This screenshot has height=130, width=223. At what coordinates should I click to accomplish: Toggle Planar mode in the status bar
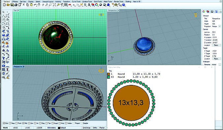coord(102,128)
